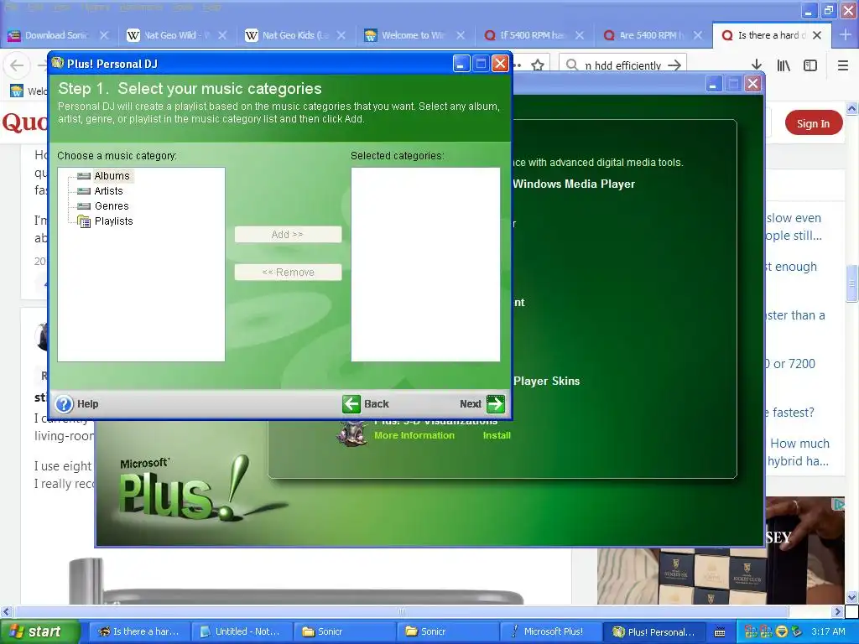Image resolution: width=859 pixels, height=644 pixels.
Task: Click the Albums drive icon
Action: coord(84,176)
